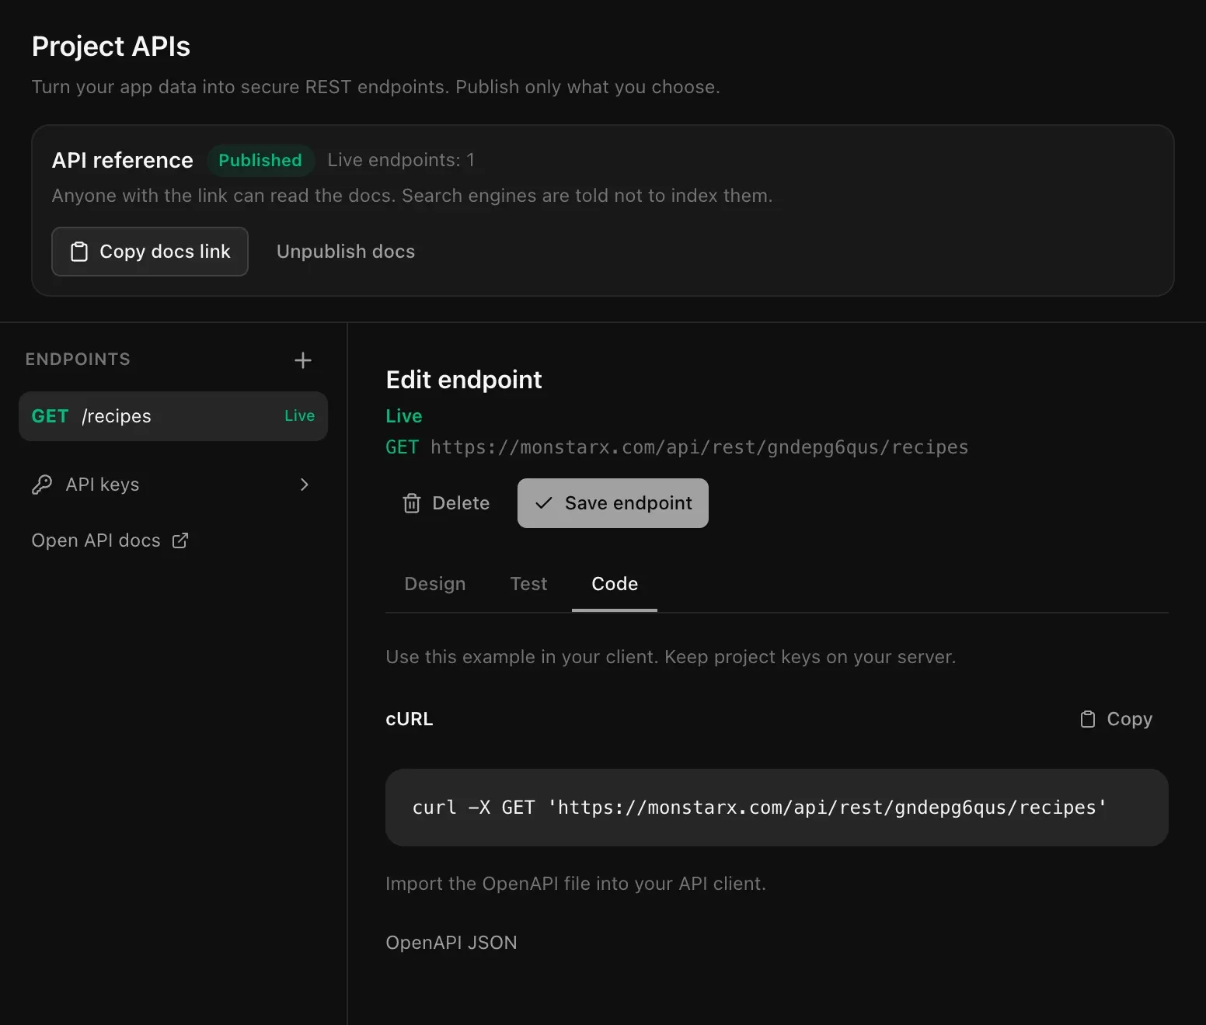This screenshot has height=1025, width=1206.
Task: Click the Copy docs link label
Action: pos(165,252)
